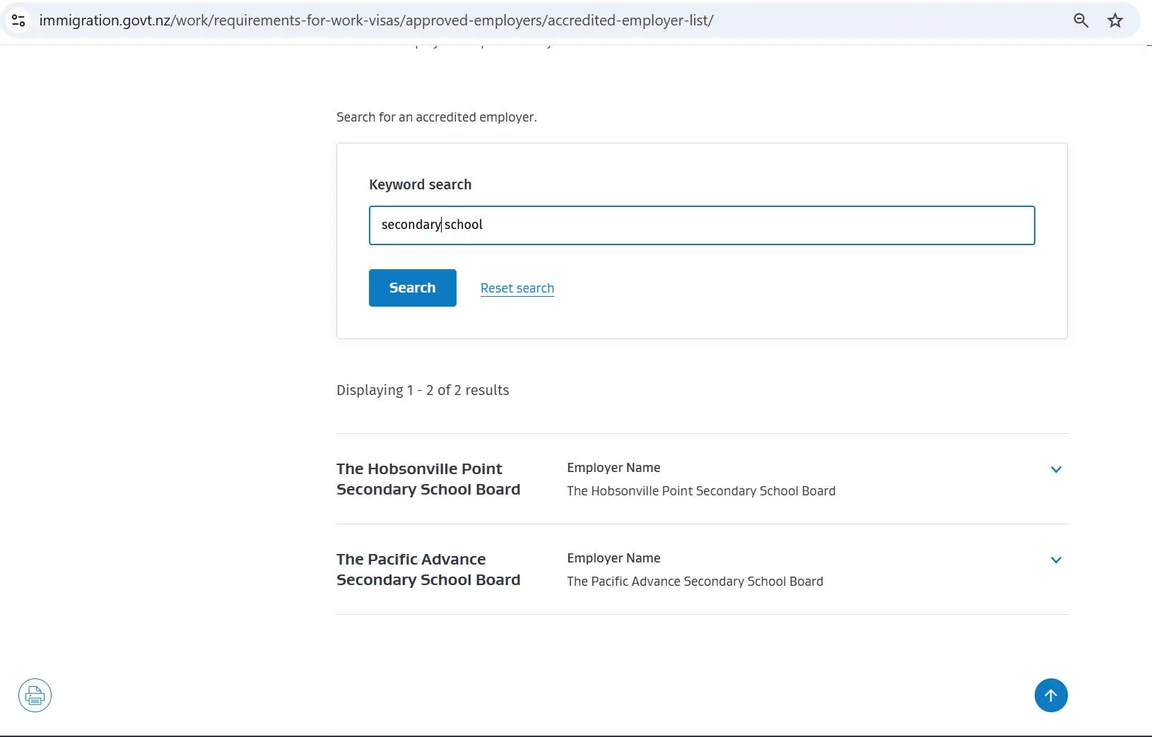The height and width of the screenshot is (737, 1152).
Task: Focus the Keyword search text field
Action: click(x=701, y=225)
